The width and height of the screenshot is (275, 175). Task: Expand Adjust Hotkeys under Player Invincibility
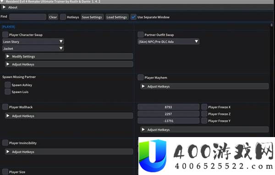pos(69,152)
